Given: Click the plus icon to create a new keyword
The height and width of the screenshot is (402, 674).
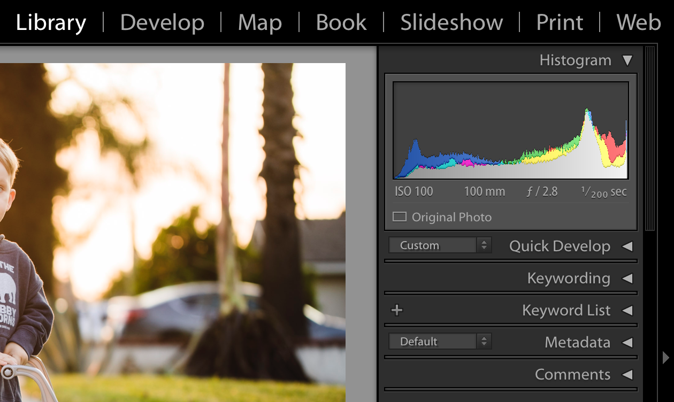Looking at the screenshot, I should coord(397,310).
